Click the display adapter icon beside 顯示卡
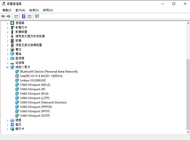 [x=12, y=129]
